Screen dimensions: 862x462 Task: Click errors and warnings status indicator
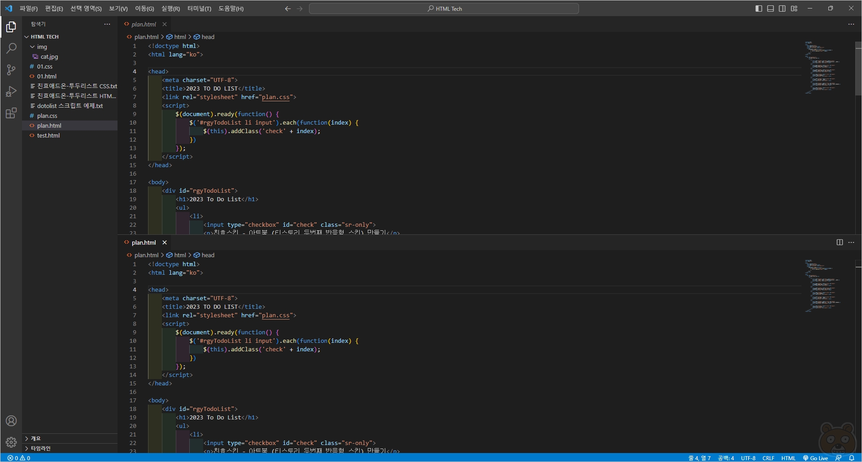pos(19,458)
